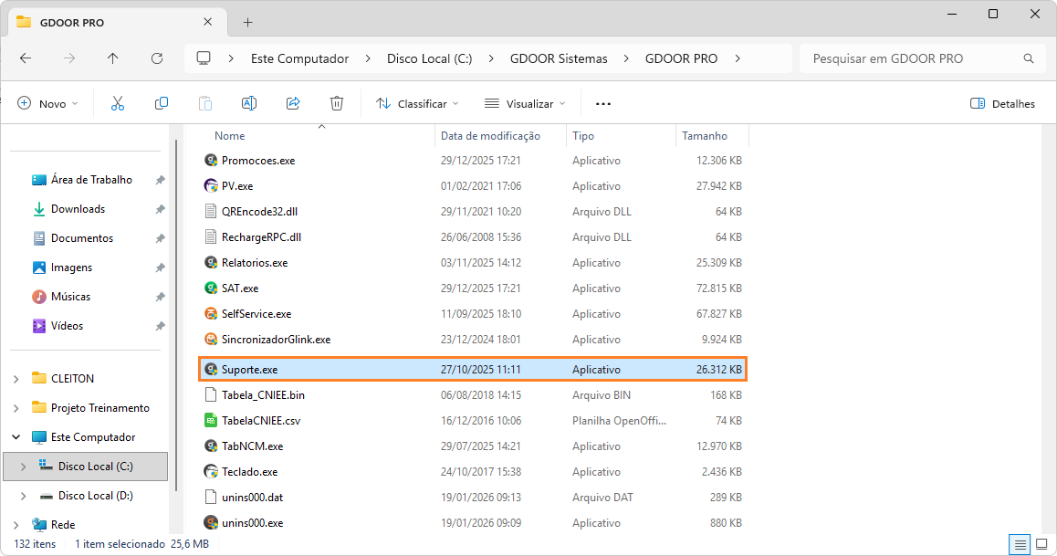Go up one folder level arrow
This screenshot has width=1057, height=556.
pos(113,58)
